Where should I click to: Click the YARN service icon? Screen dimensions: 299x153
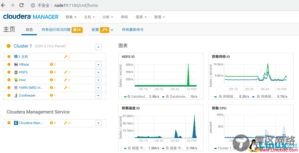pyautogui.click(x=16, y=88)
